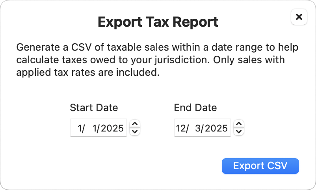The height and width of the screenshot is (190, 316).
Task: Click the Export Tax Report heading
Action: click(x=158, y=22)
